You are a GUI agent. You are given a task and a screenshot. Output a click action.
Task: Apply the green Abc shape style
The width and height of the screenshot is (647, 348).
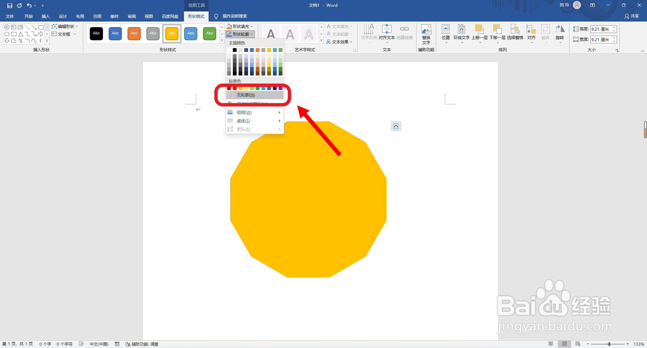pos(210,33)
